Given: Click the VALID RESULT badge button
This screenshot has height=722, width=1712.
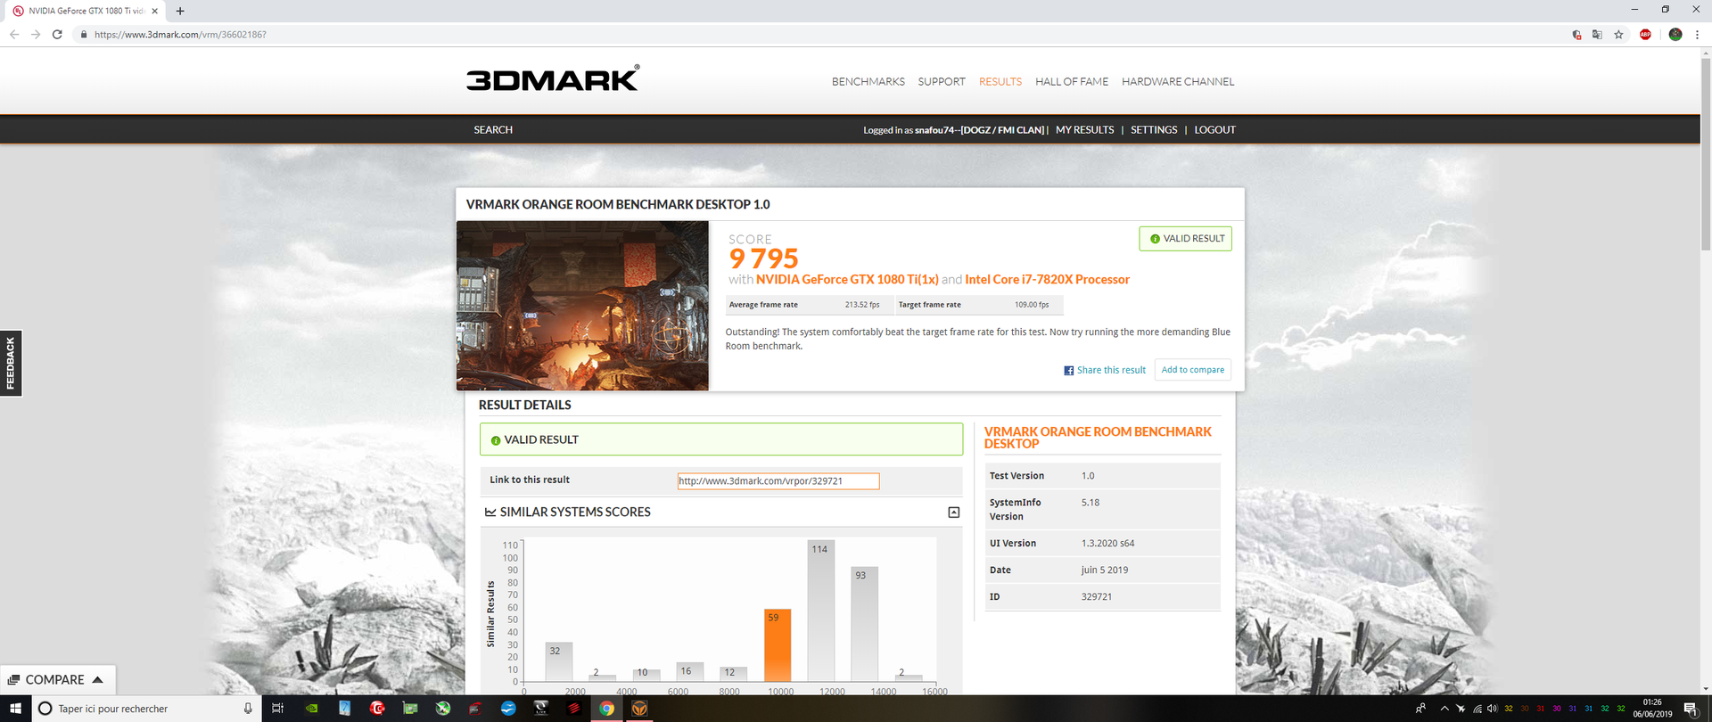Looking at the screenshot, I should pos(1185,239).
